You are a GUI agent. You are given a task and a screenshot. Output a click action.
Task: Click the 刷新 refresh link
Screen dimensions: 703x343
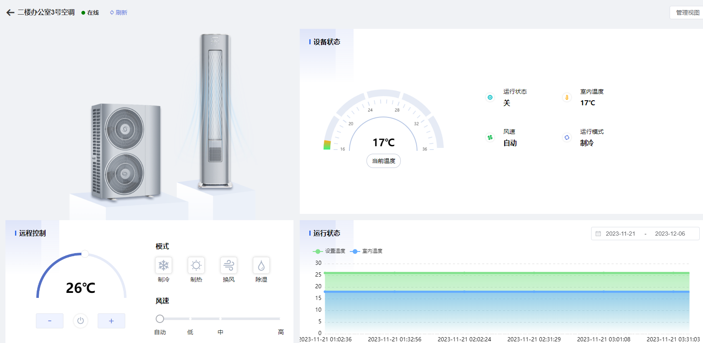(x=119, y=13)
